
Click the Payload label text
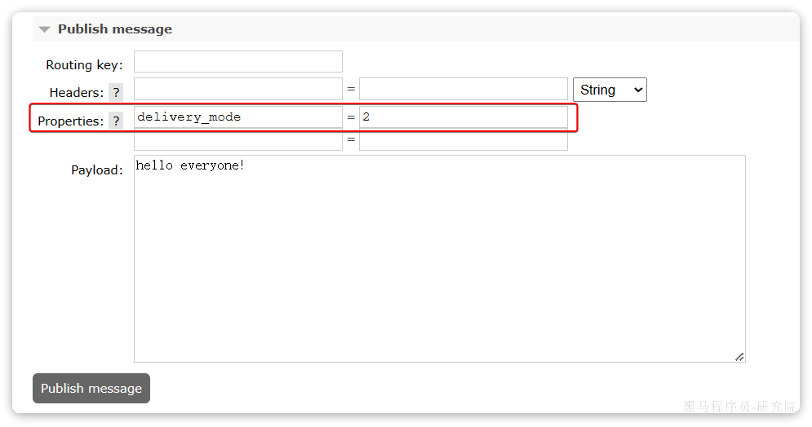click(x=97, y=169)
